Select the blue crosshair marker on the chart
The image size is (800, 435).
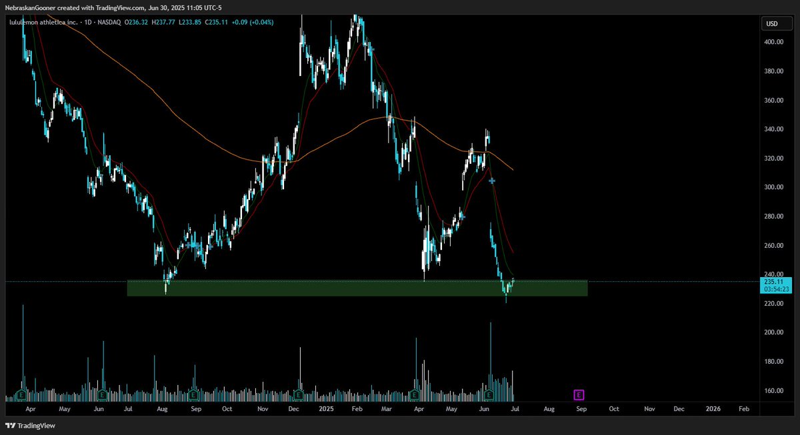click(491, 180)
